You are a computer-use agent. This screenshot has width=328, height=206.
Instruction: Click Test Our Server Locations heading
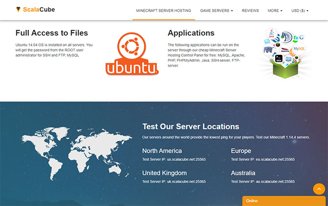pos(191,127)
